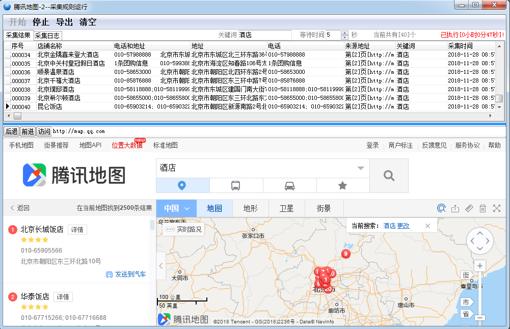
Task: Click the URL address field
Action: [x=278, y=131]
